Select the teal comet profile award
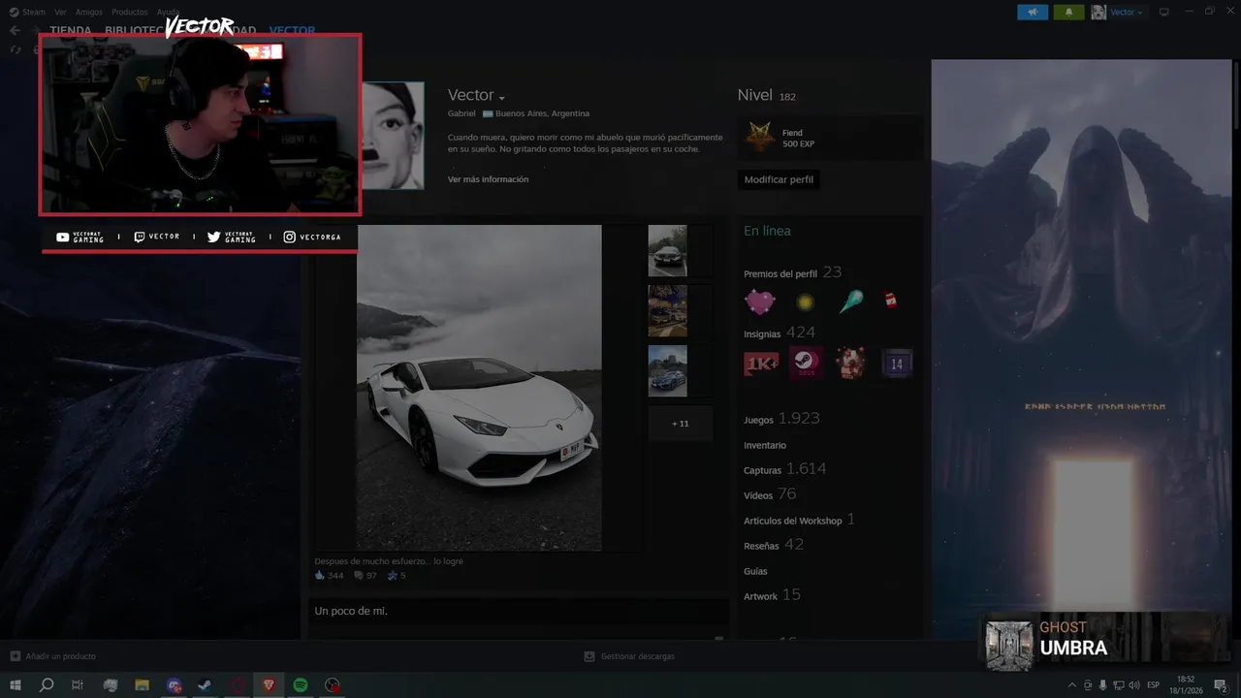Screen dimensions: 1241x698 pyautogui.click(x=850, y=301)
